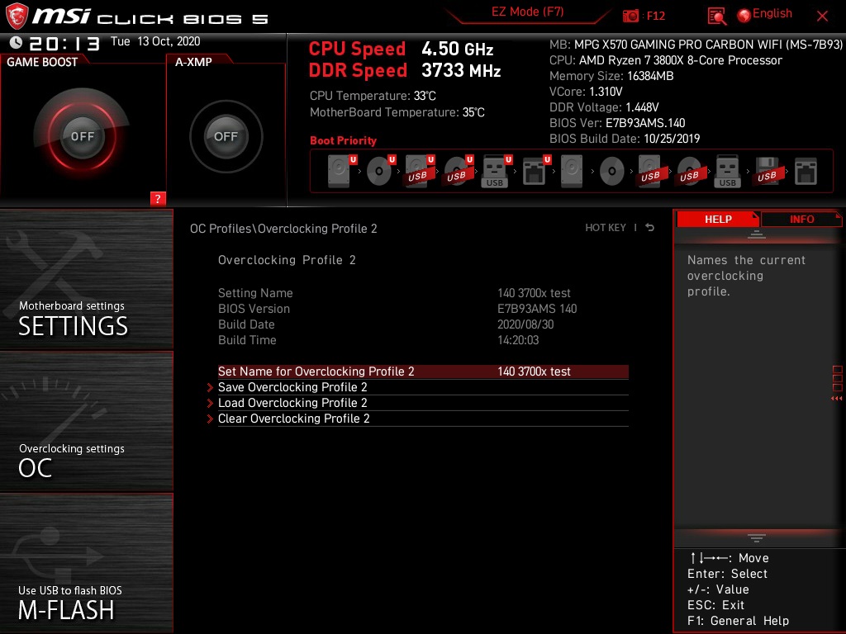Click the 'Overclocking Profile 2' section heading
The height and width of the screenshot is (634, 846).
pos(287,260)
